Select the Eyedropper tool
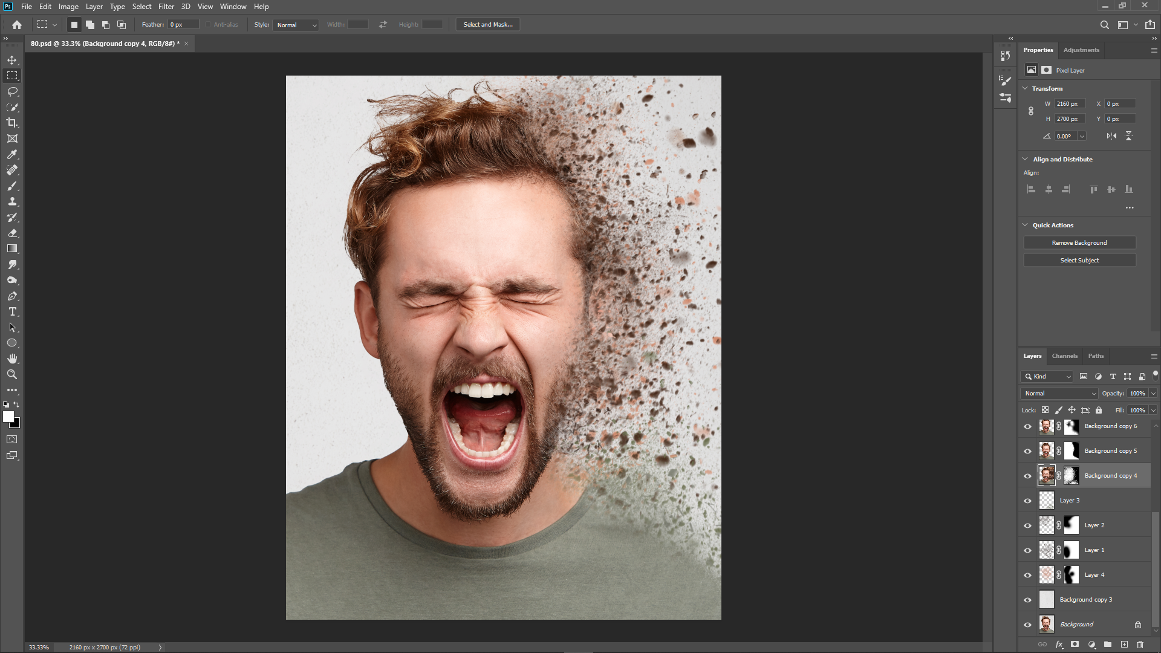This screenshot has width=1161, height=653. coord(12,154)
